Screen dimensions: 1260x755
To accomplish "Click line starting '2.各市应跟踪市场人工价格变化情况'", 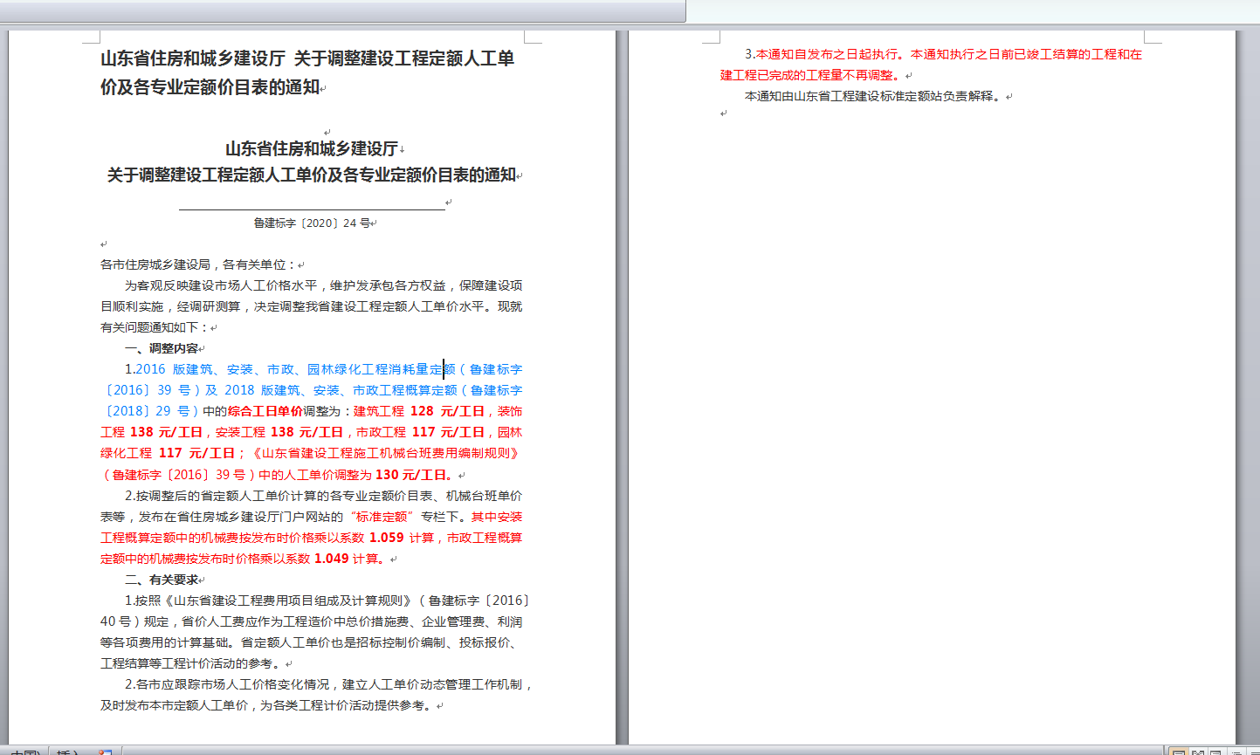I will pos(328,684).
